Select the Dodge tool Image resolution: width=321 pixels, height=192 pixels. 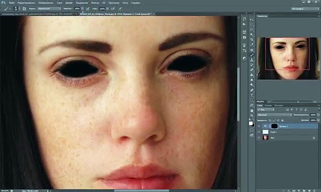(252, 85)
